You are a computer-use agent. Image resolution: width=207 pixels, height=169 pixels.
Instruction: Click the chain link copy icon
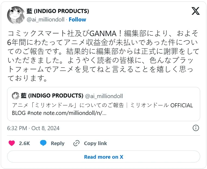click(76, 143)
